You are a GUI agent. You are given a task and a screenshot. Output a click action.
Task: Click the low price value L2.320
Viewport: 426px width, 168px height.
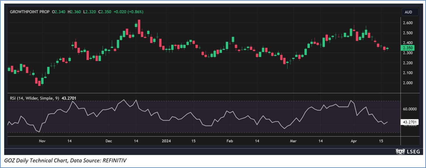pyautogui.click(x=89, y=12)
